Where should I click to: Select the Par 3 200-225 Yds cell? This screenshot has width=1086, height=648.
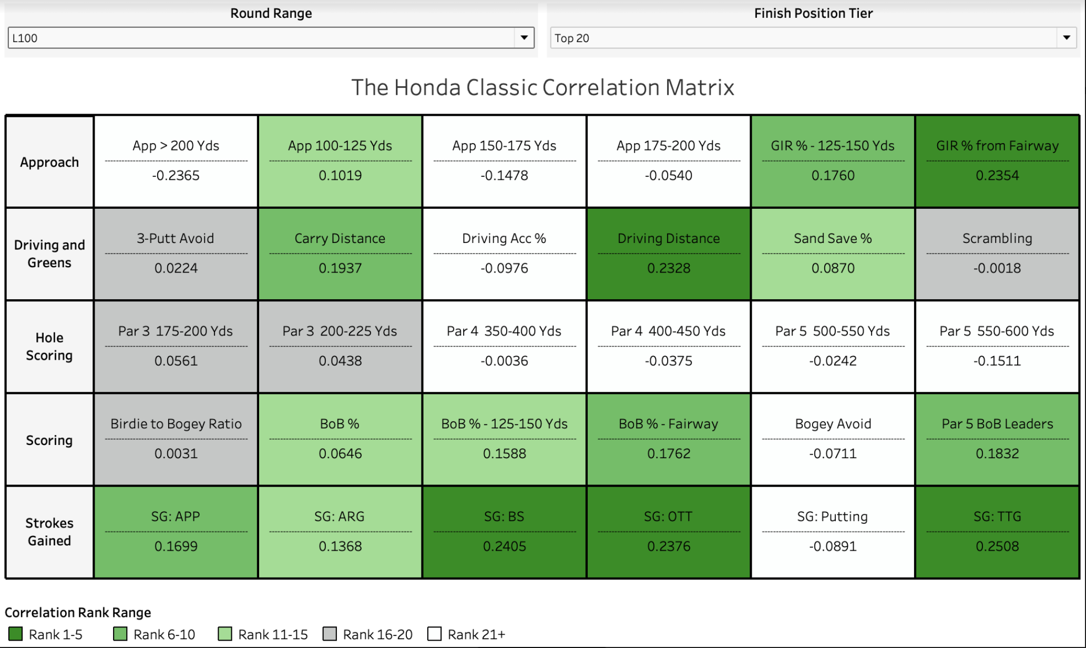pos(340,347)
